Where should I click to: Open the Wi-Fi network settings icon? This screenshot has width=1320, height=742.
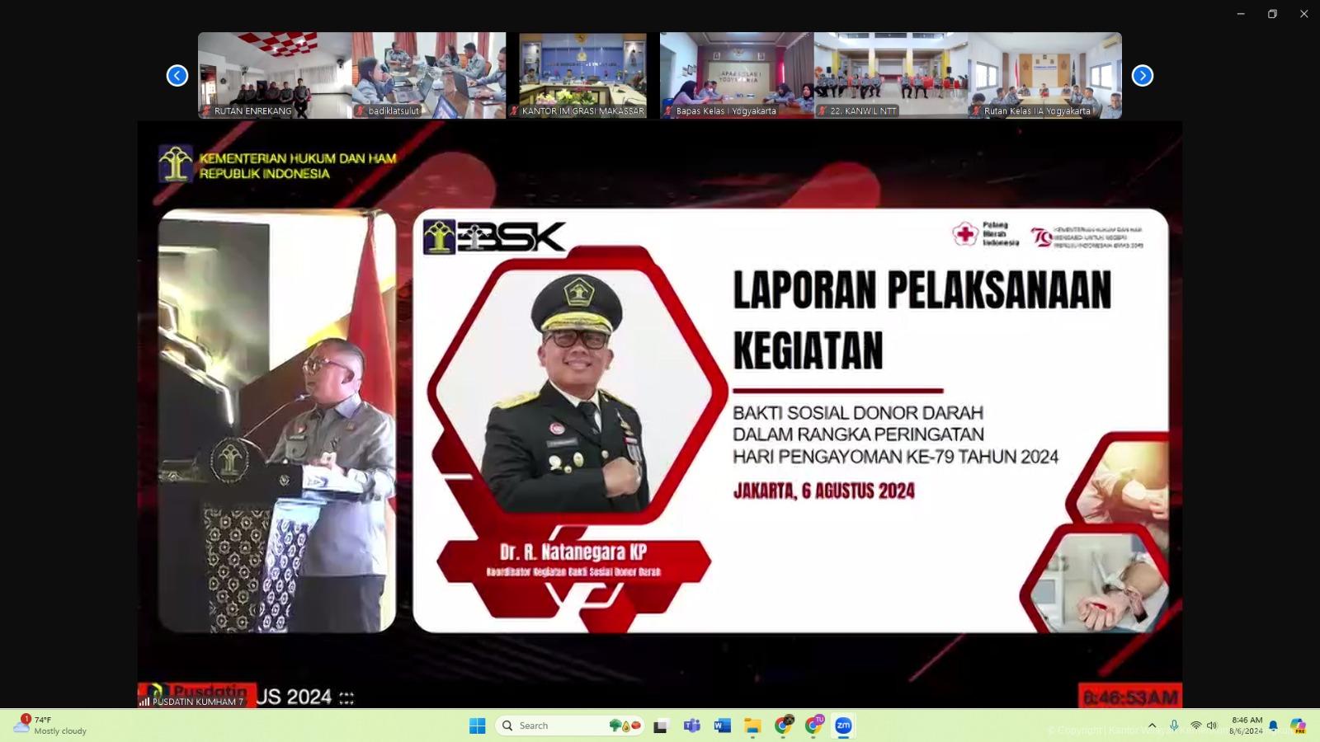pos(1195,726)
